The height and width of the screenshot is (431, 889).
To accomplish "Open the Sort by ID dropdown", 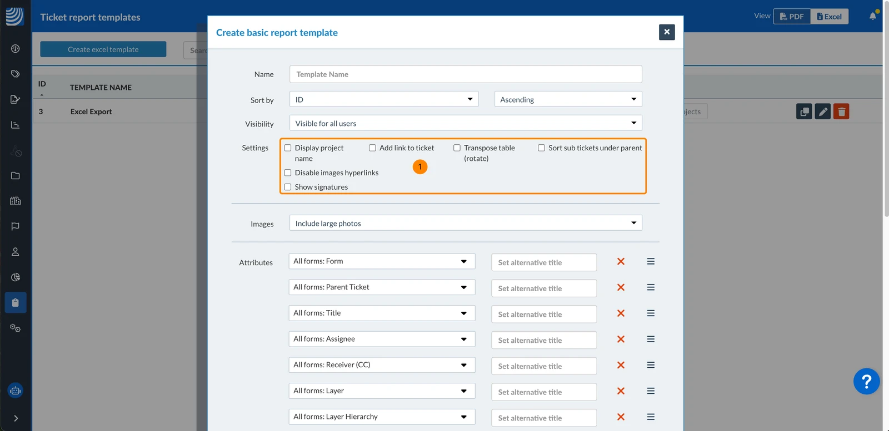I will [x=384, y=99].
